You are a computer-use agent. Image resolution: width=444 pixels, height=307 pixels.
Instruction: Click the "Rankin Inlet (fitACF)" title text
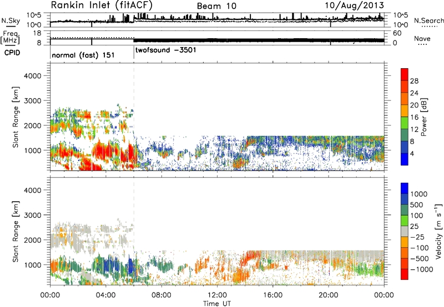(102, 5)
